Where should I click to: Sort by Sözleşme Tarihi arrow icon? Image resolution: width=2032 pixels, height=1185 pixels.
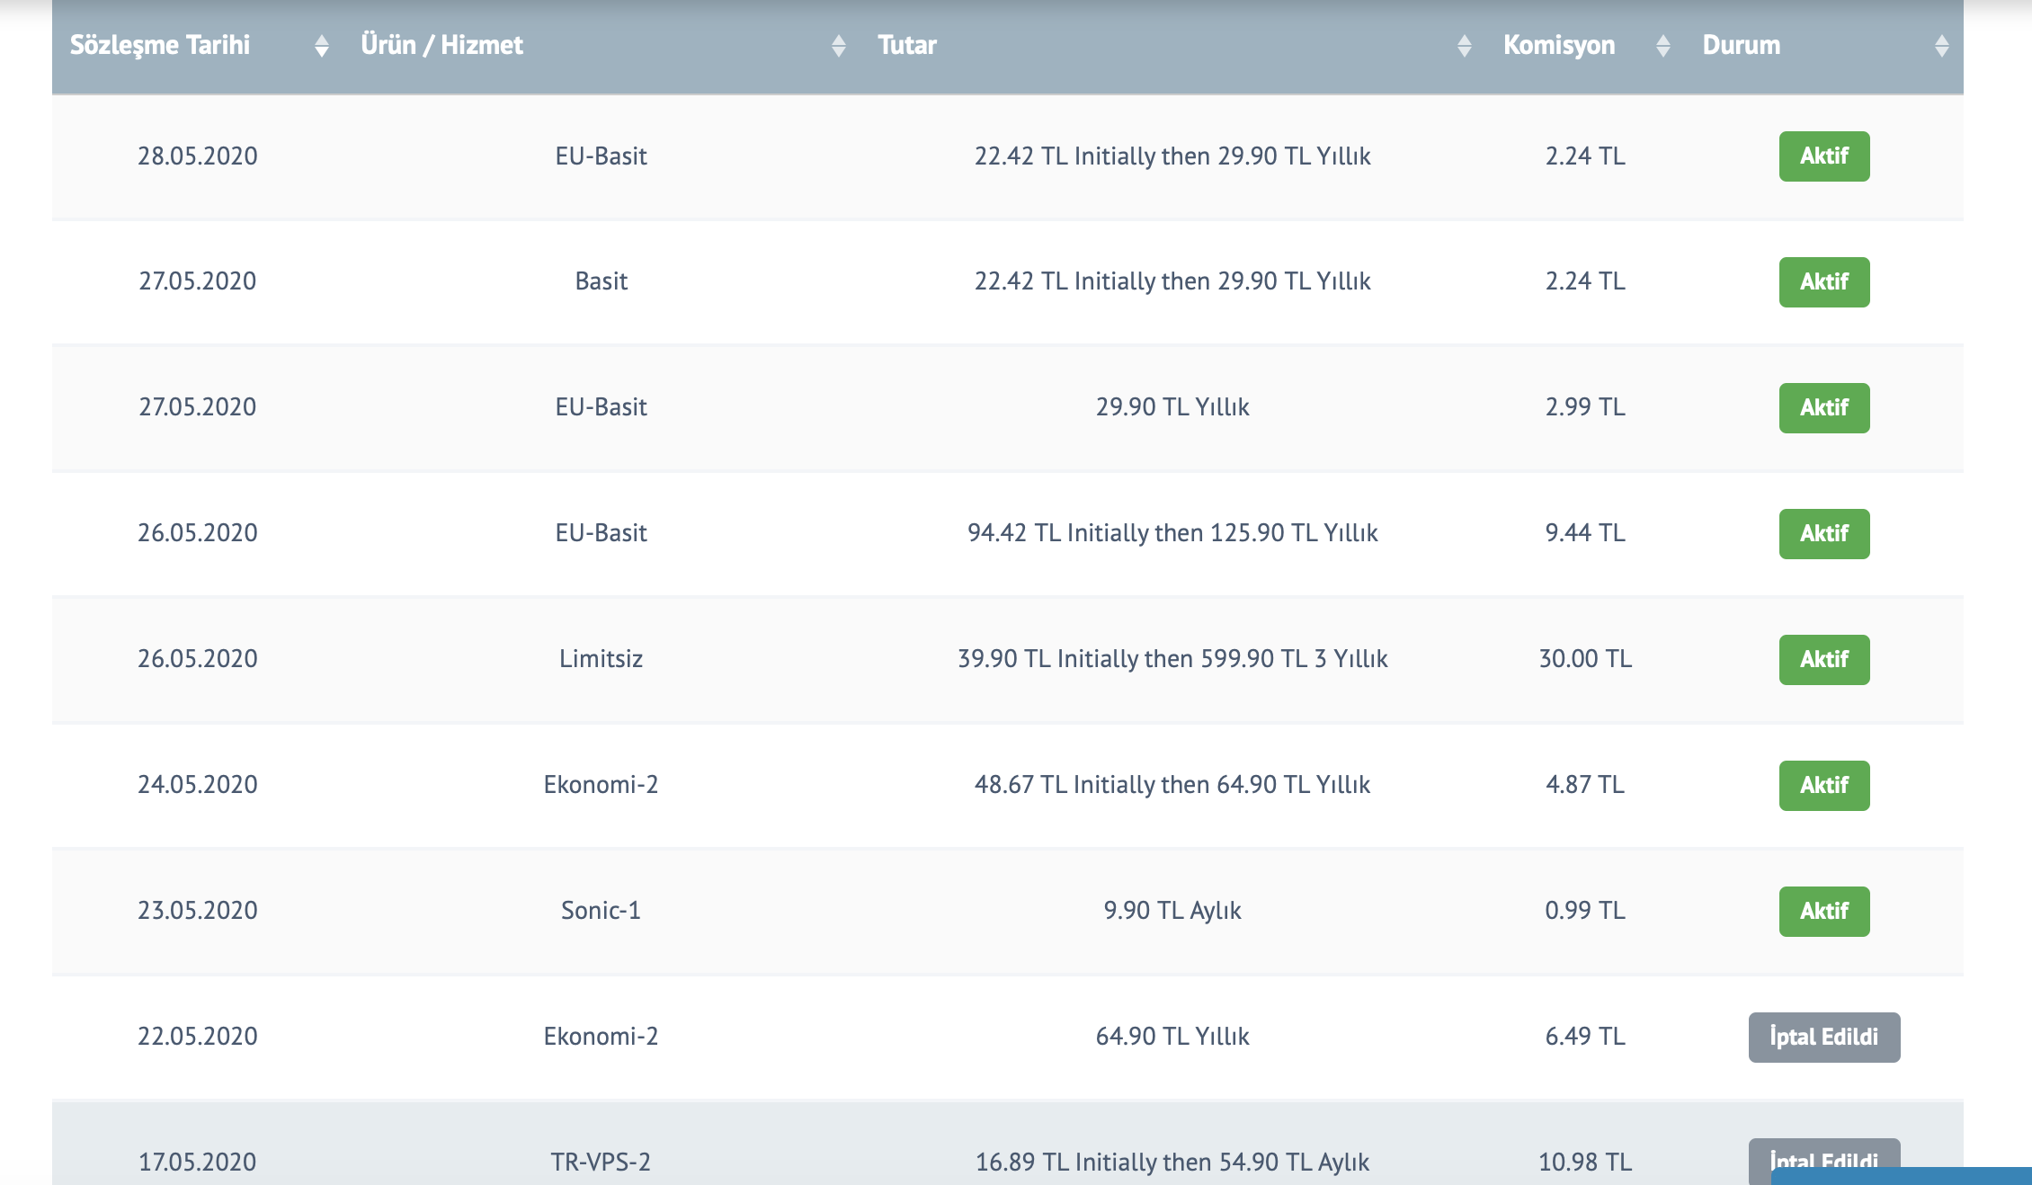(322, 46)
